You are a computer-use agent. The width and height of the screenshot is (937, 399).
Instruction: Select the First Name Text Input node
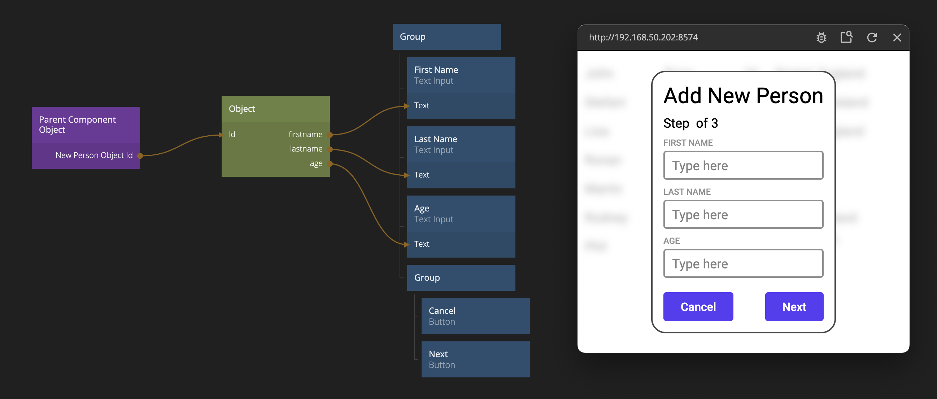click(461, 75)
